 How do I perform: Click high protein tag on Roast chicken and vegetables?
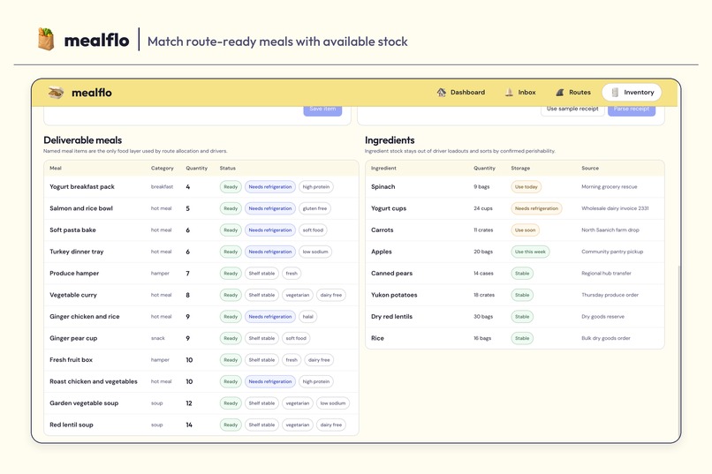coord(316,381)
